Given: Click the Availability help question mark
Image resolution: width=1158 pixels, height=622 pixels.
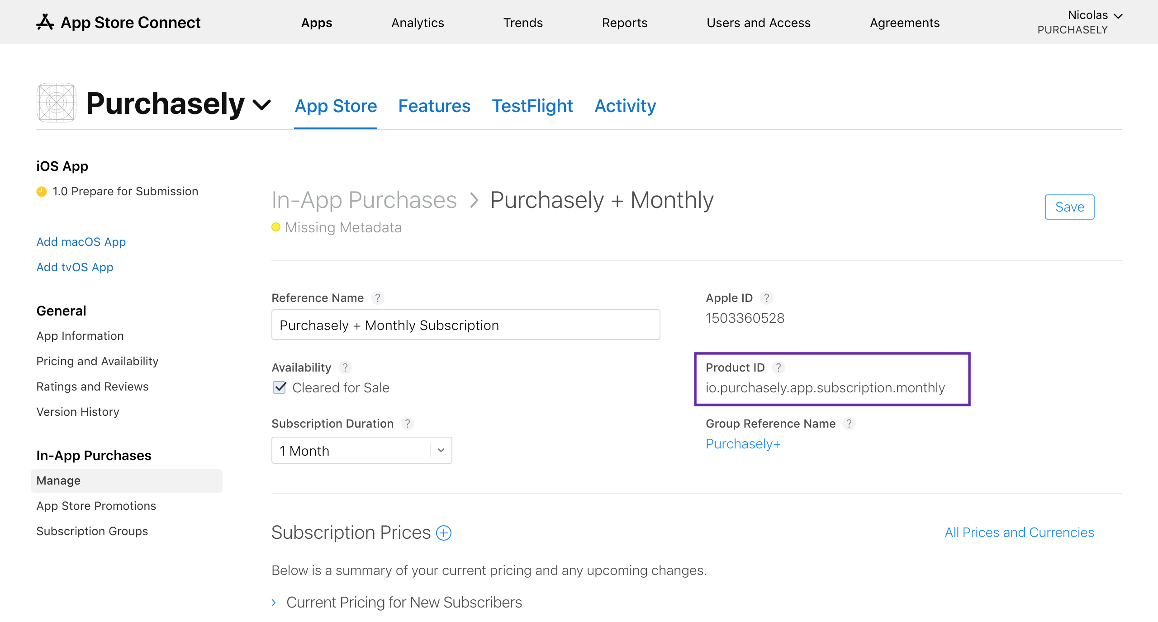Looking at the screenshot, I should tap(345, 368).
